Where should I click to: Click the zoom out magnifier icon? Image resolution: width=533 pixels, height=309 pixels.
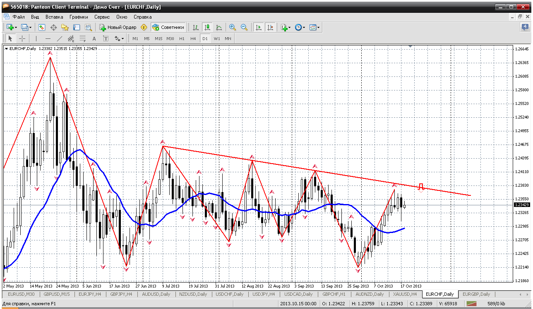[x=244, y=27]
